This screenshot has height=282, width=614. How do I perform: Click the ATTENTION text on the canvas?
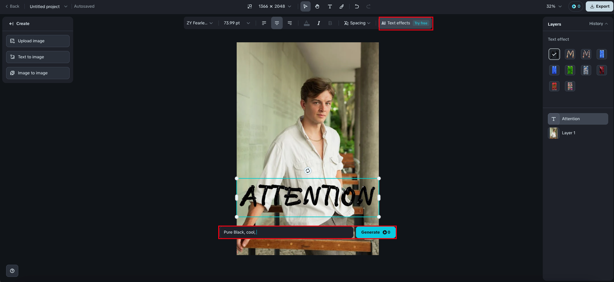307,197
